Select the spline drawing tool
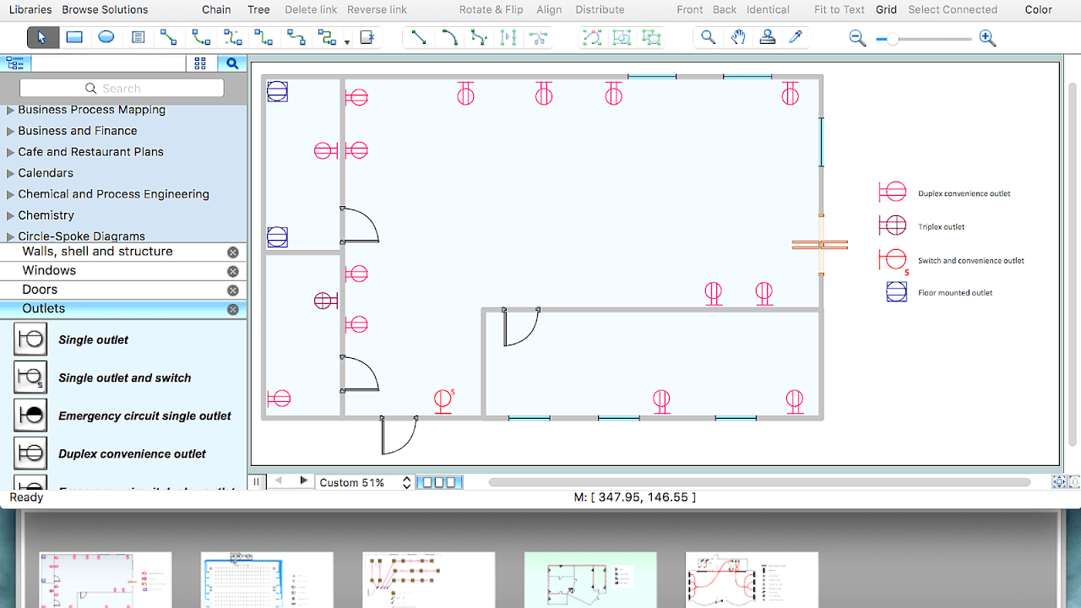Screen dimensions: 1081x608 coord(479,38)
